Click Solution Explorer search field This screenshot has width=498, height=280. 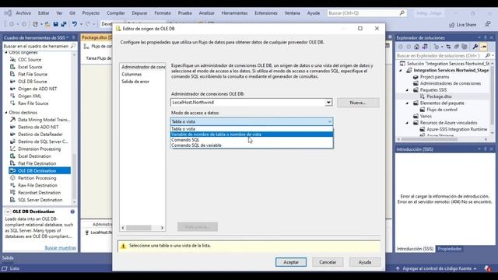tap(444, 55)
